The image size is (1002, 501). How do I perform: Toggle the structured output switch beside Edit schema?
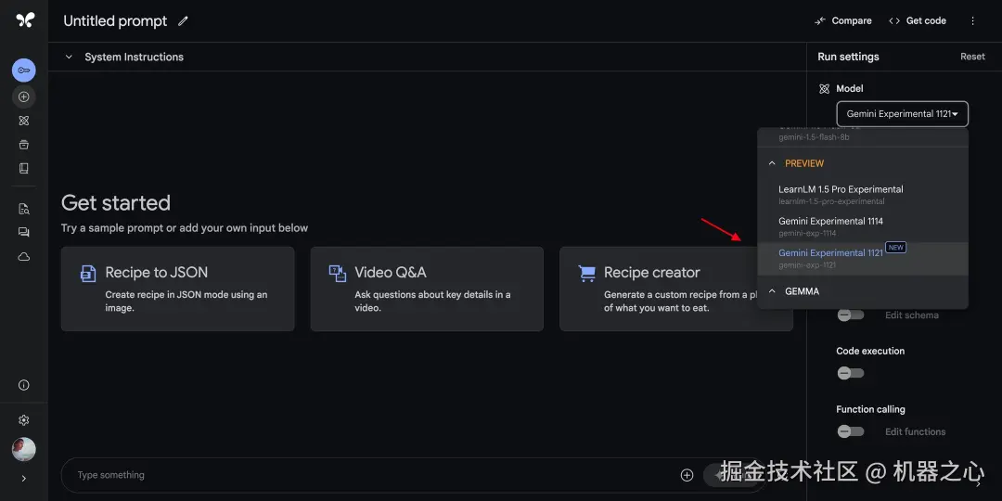click(x=850, y=315)
